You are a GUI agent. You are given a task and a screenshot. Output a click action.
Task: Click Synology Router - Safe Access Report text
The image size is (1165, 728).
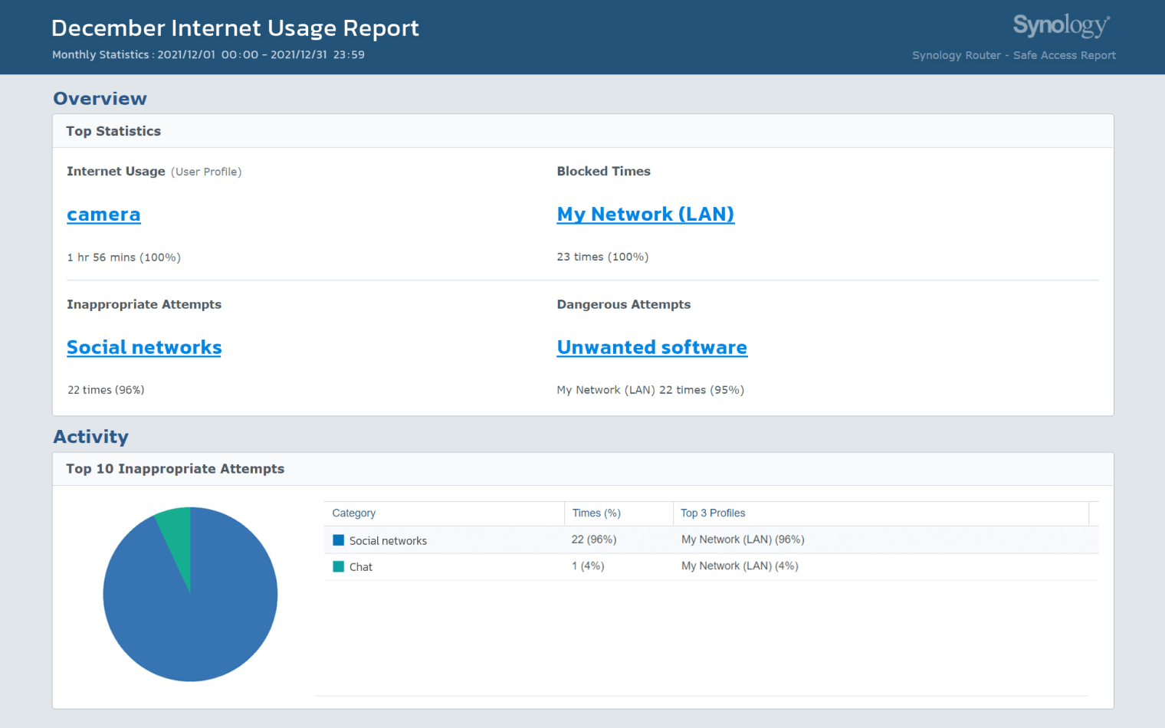coord(1014,54)
